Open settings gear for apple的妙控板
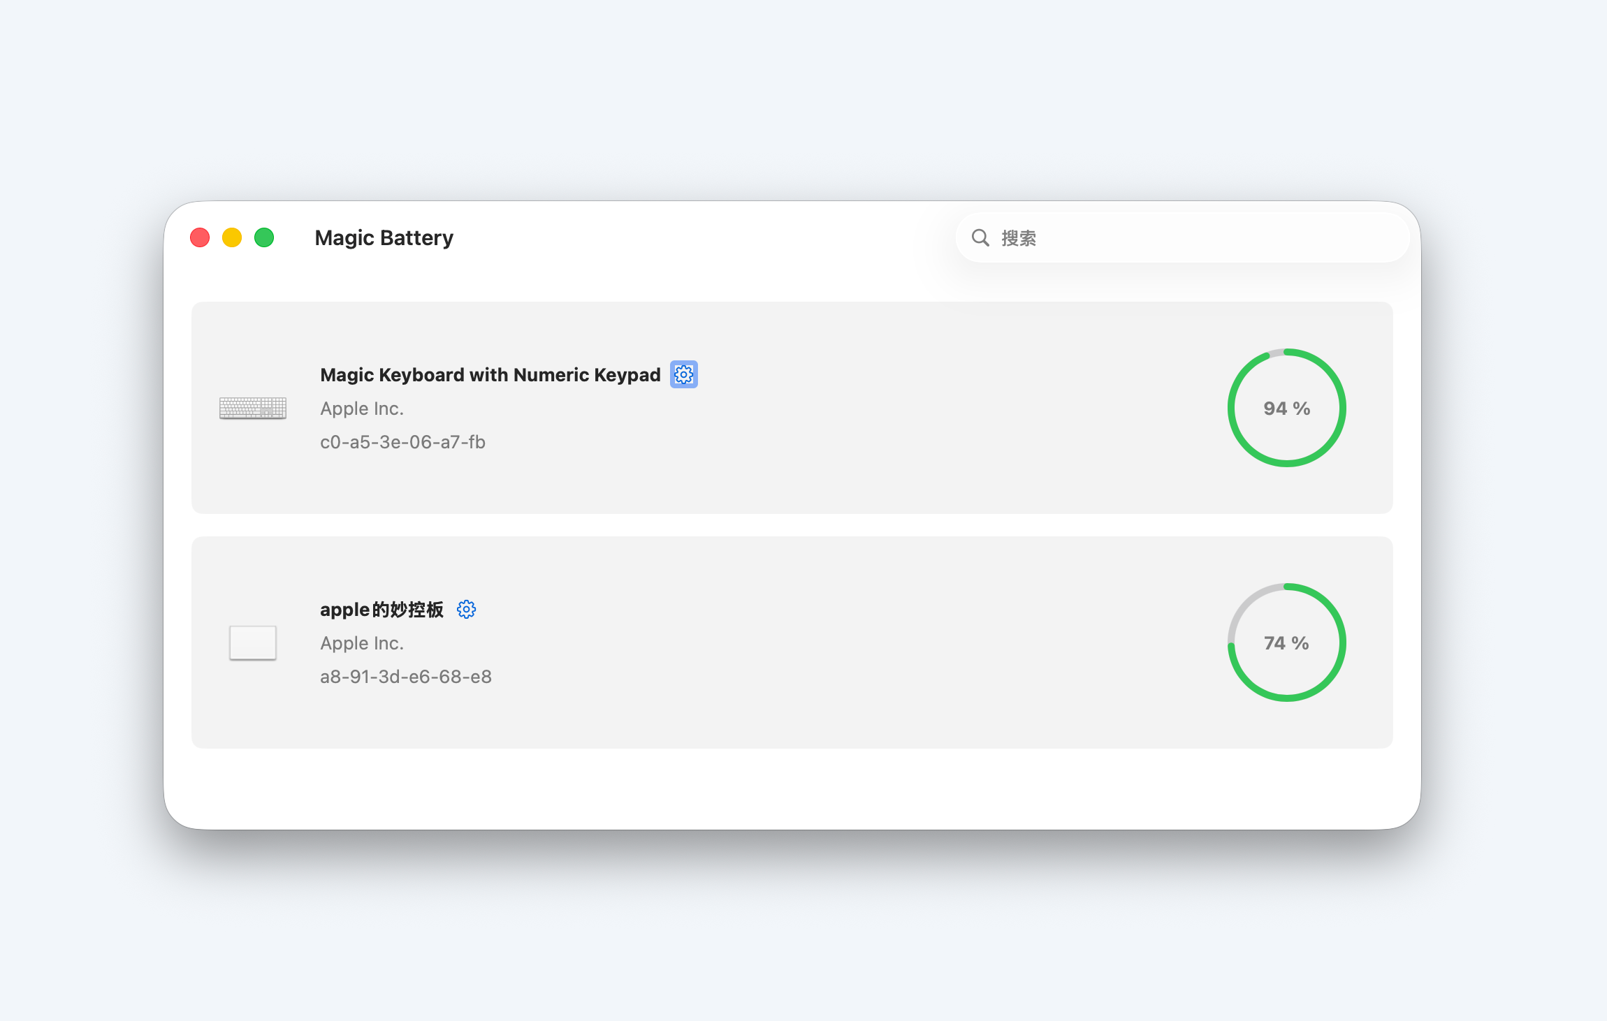This screenshot has height=1021, width=1607. click(x=466, y=609)
